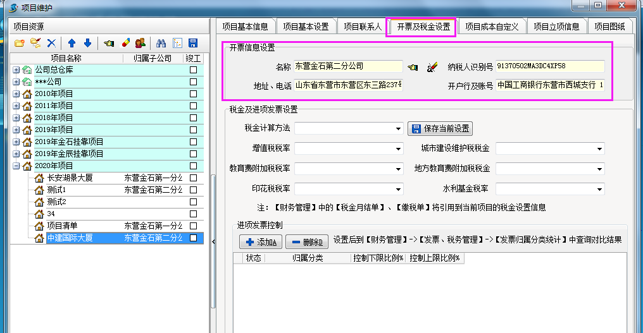Viewport: 643px width, 333px height.
Task: Check the 竣工 box for 2018年项目
Action: [194, 118]
